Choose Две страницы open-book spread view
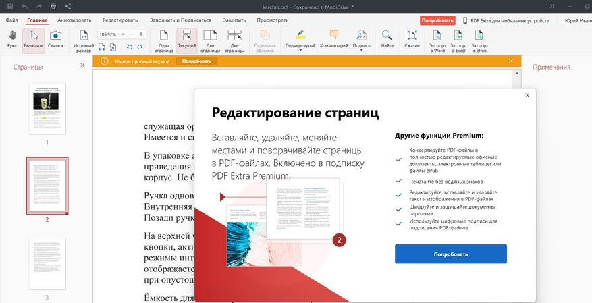592x303 pixels. tap(210, 40)
